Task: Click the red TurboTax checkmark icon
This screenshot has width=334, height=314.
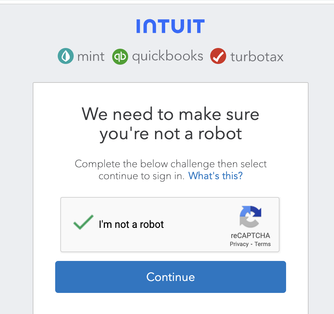Action: coord(218,56)
